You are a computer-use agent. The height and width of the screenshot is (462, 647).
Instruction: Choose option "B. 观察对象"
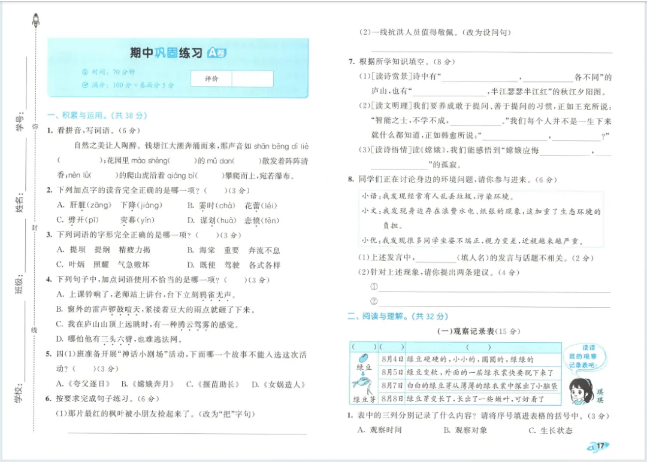click(465, 430)
